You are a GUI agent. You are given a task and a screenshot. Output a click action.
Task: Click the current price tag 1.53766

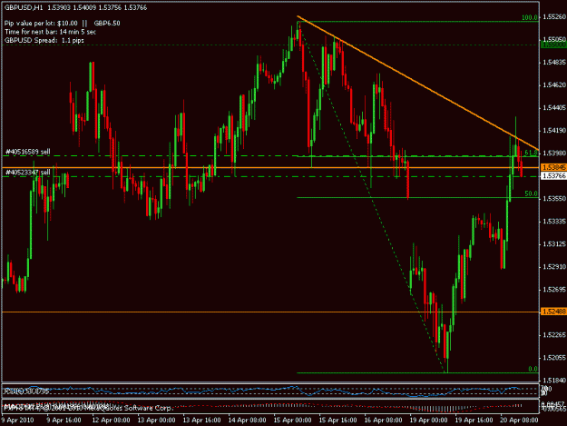click(x=553, y=176)
